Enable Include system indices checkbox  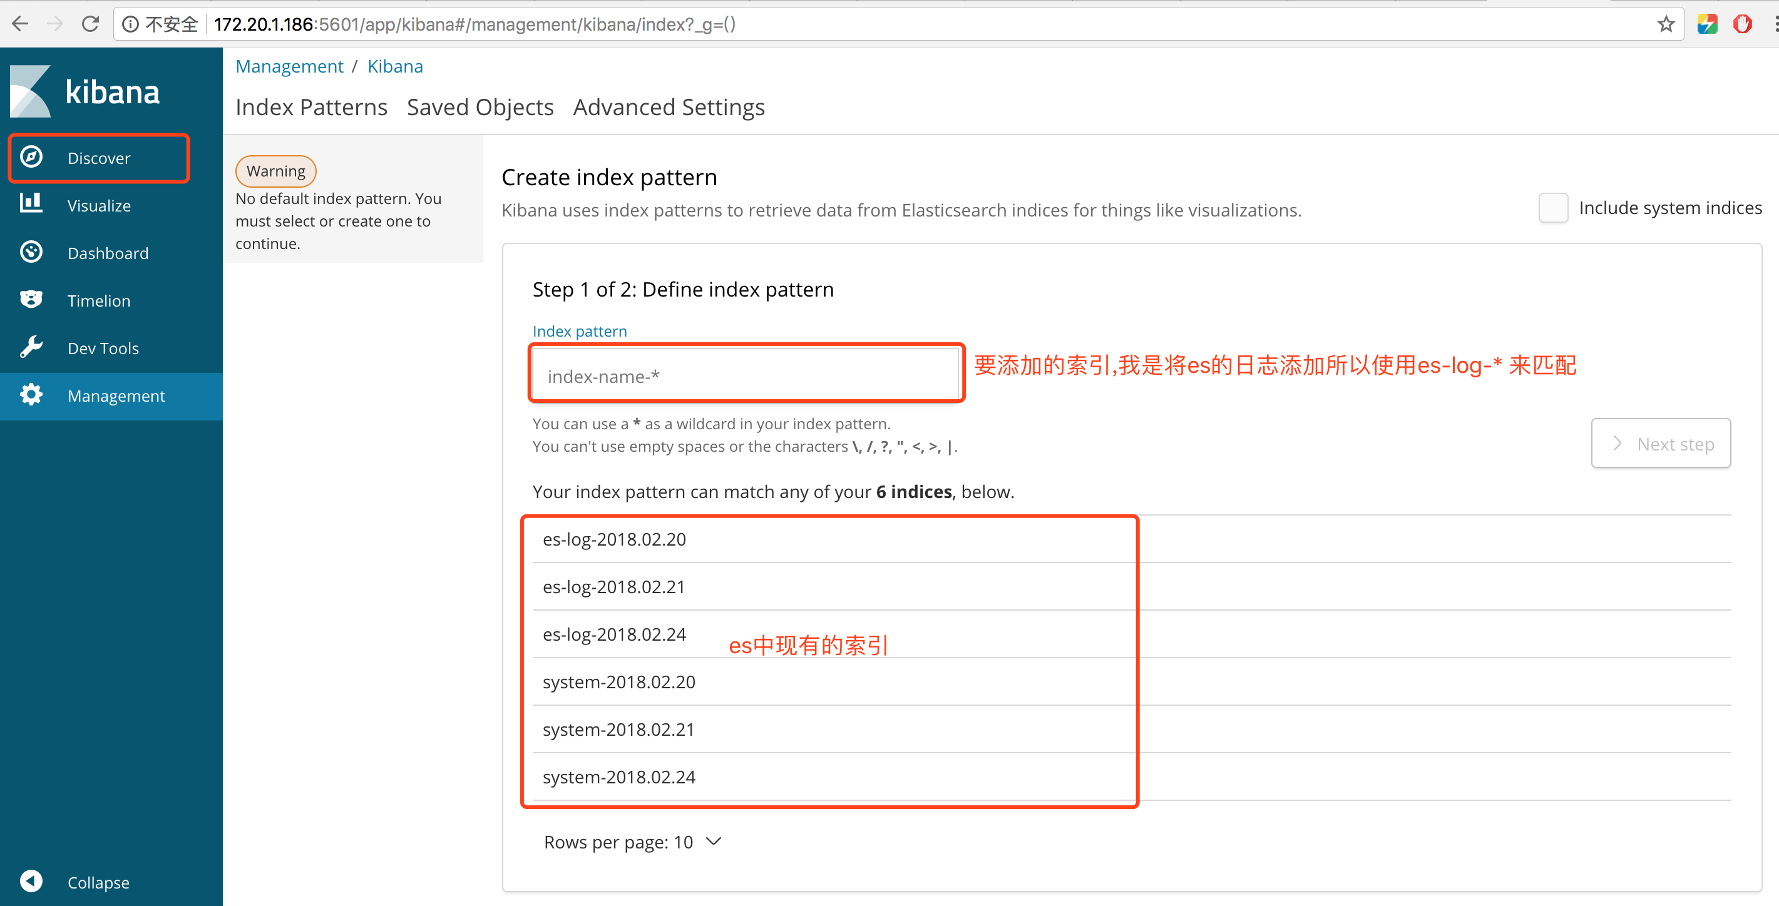coord(1552,208)
